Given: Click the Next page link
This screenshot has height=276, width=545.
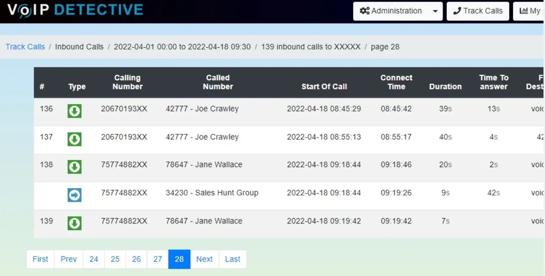Looking at the screenshot, I should [x=204, y=259].
